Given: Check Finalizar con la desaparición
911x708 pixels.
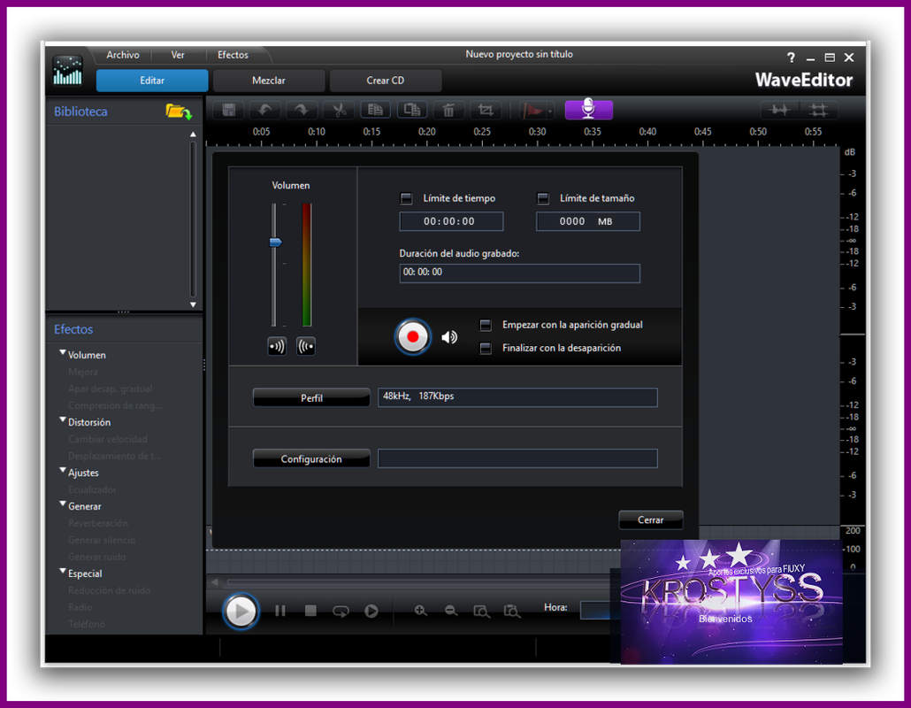Looking at the screenshot, I should [x=486, y=348].
